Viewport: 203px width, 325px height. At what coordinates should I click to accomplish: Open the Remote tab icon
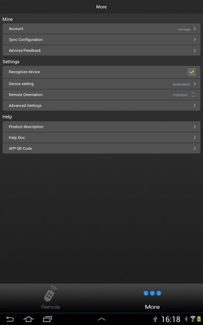(x=50, y=294)
